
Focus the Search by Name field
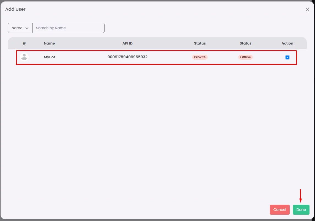[x=68, y=28]
